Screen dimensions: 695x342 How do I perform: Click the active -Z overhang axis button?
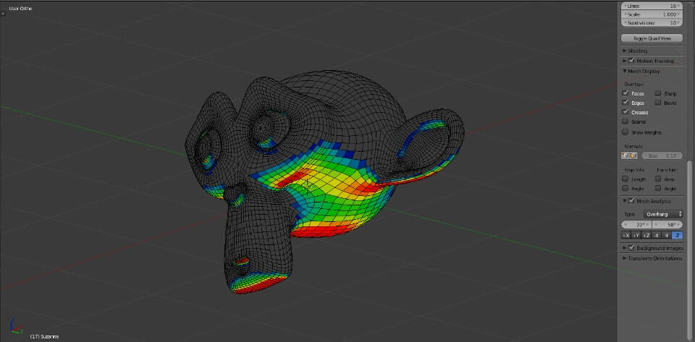(678, 236)
